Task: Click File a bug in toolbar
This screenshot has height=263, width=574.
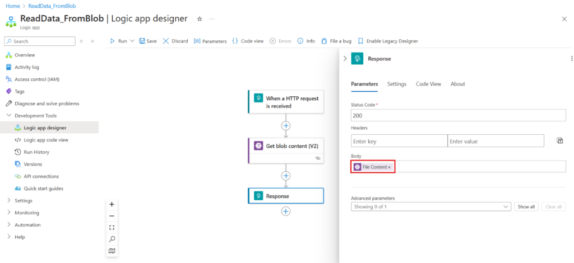Action: pyautogui.click(x=336, y=41)
